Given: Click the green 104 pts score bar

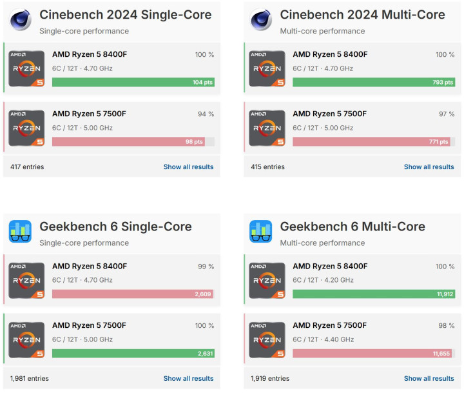Looking at the screenshot, I should click(x=133, y=83).
